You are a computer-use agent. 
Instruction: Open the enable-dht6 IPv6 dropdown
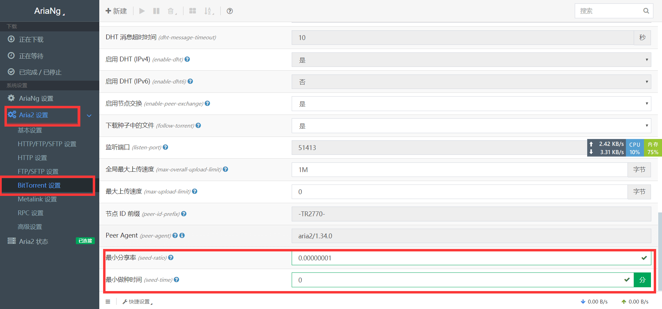point(471,82)
